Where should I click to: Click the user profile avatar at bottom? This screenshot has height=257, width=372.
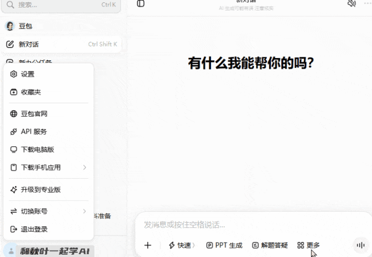(11, 251)
